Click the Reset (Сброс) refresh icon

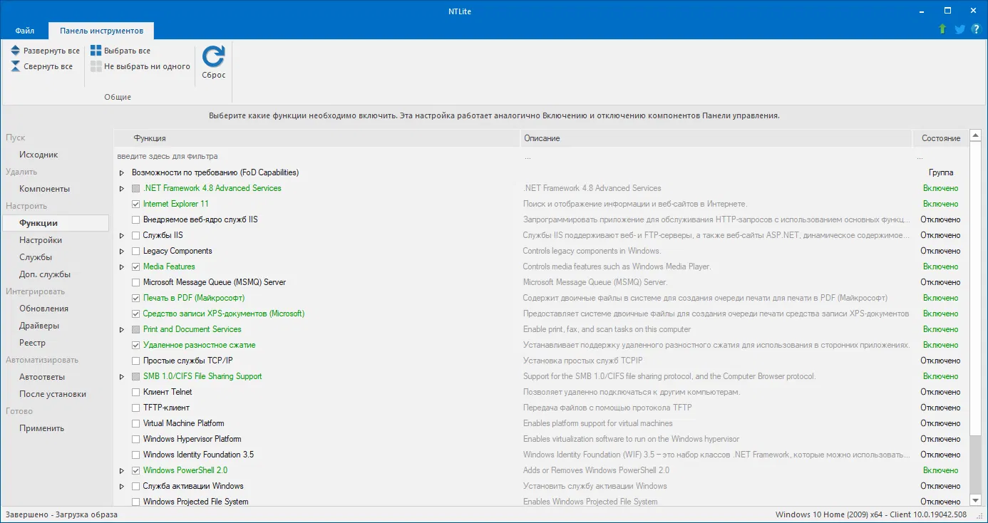coord(213,57)
